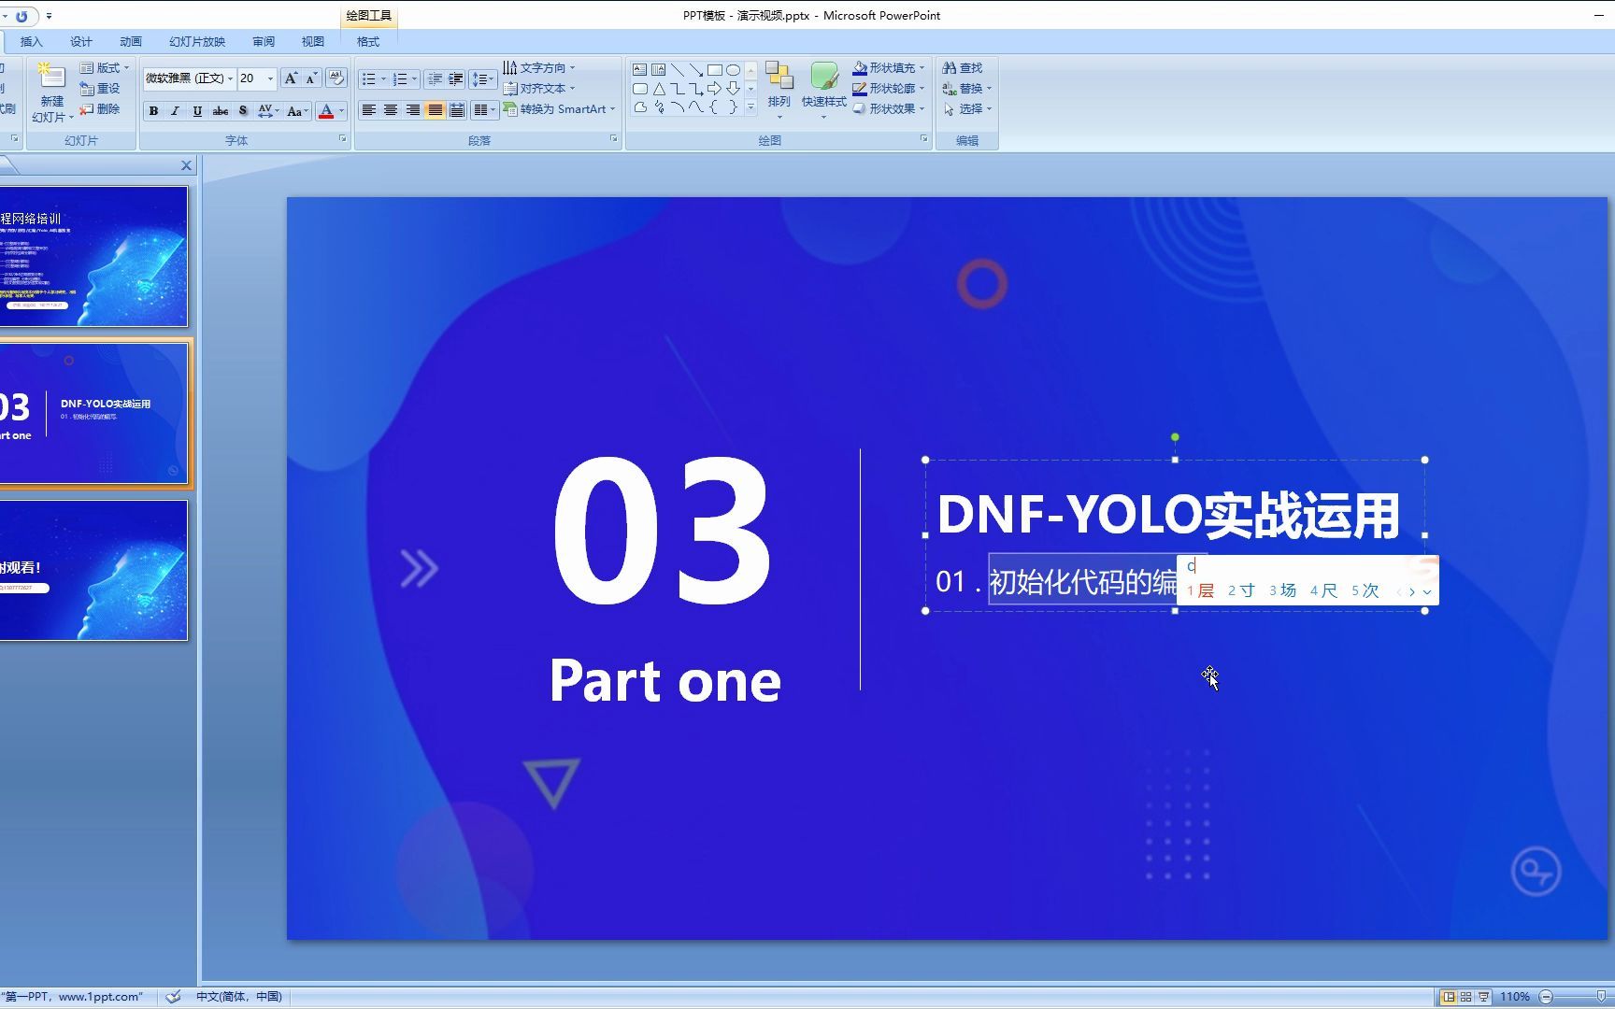Apply the red font color swatch
1615x1009 pixels.
coord(325,111)
